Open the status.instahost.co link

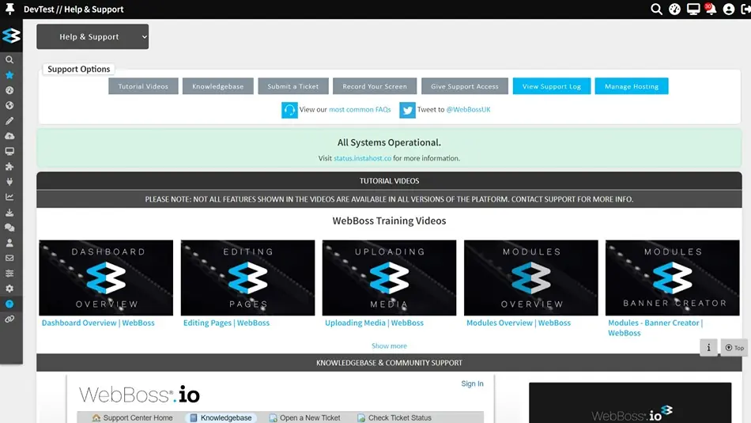(362, 158)
